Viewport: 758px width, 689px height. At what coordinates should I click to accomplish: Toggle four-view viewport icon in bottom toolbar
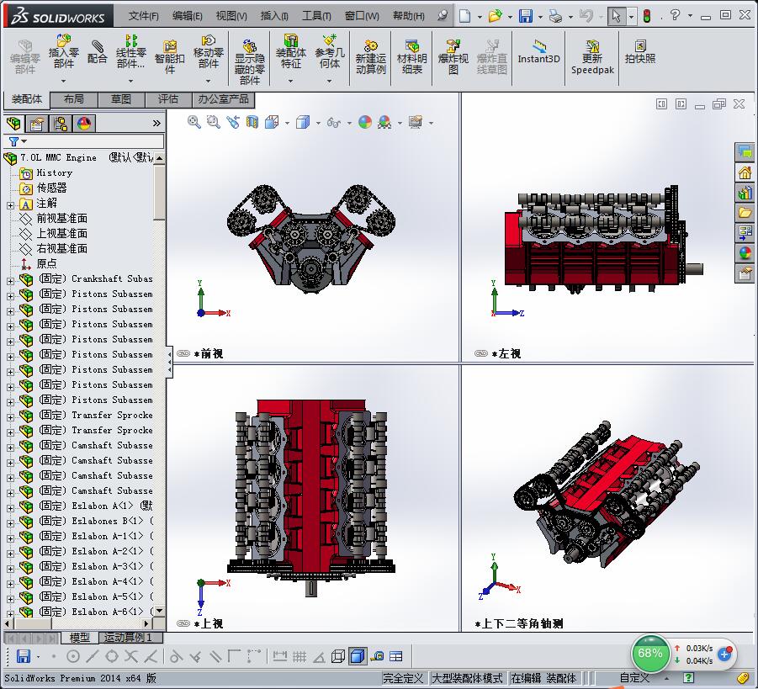395,656
